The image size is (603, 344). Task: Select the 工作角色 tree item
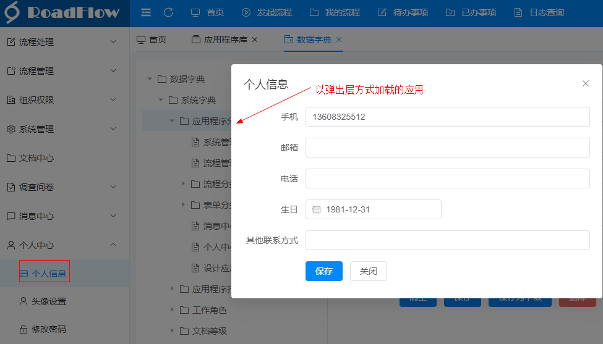tap(209, 310)
